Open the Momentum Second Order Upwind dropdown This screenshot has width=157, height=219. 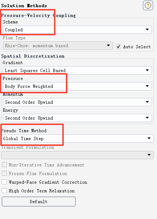77,102
